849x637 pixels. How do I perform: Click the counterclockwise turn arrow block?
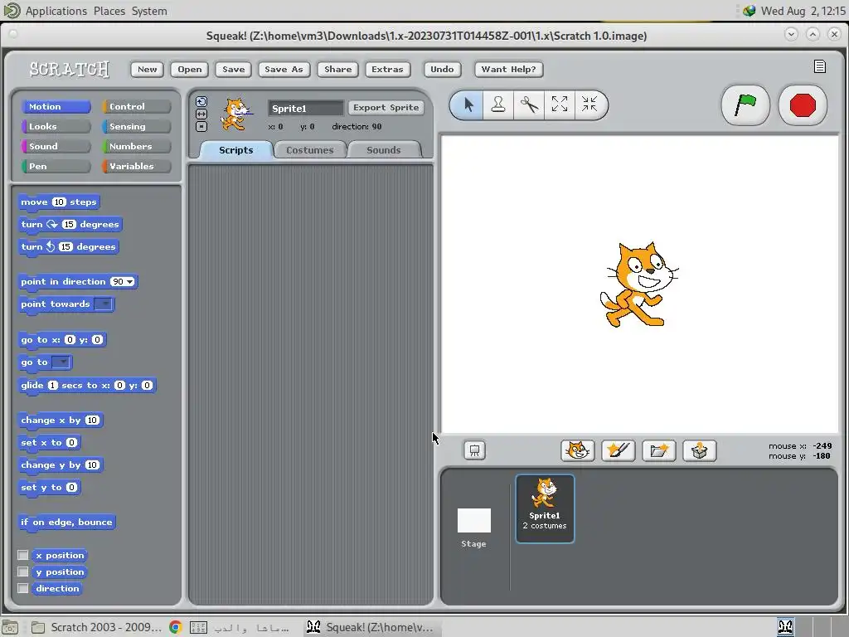point(51,246)
